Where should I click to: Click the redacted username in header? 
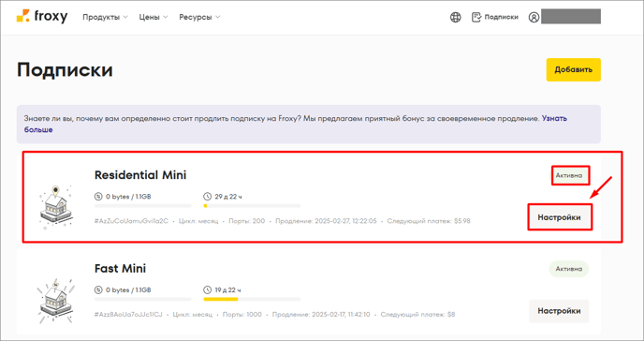[x=571, y=17]
